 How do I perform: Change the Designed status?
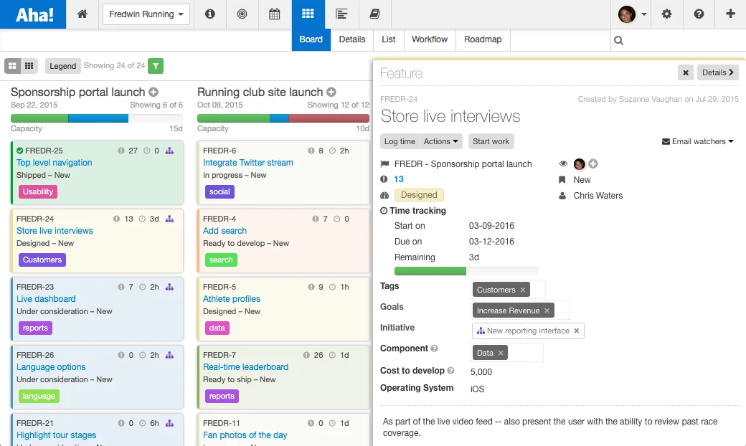[419, 195]
